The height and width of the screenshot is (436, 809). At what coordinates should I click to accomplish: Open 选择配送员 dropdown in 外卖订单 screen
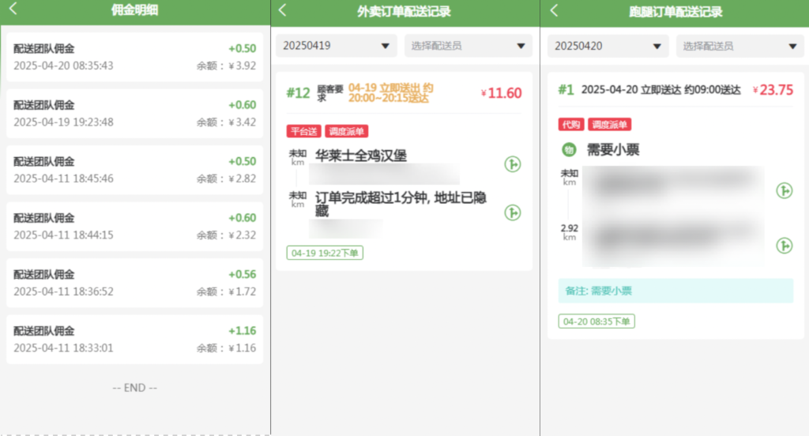468,46
